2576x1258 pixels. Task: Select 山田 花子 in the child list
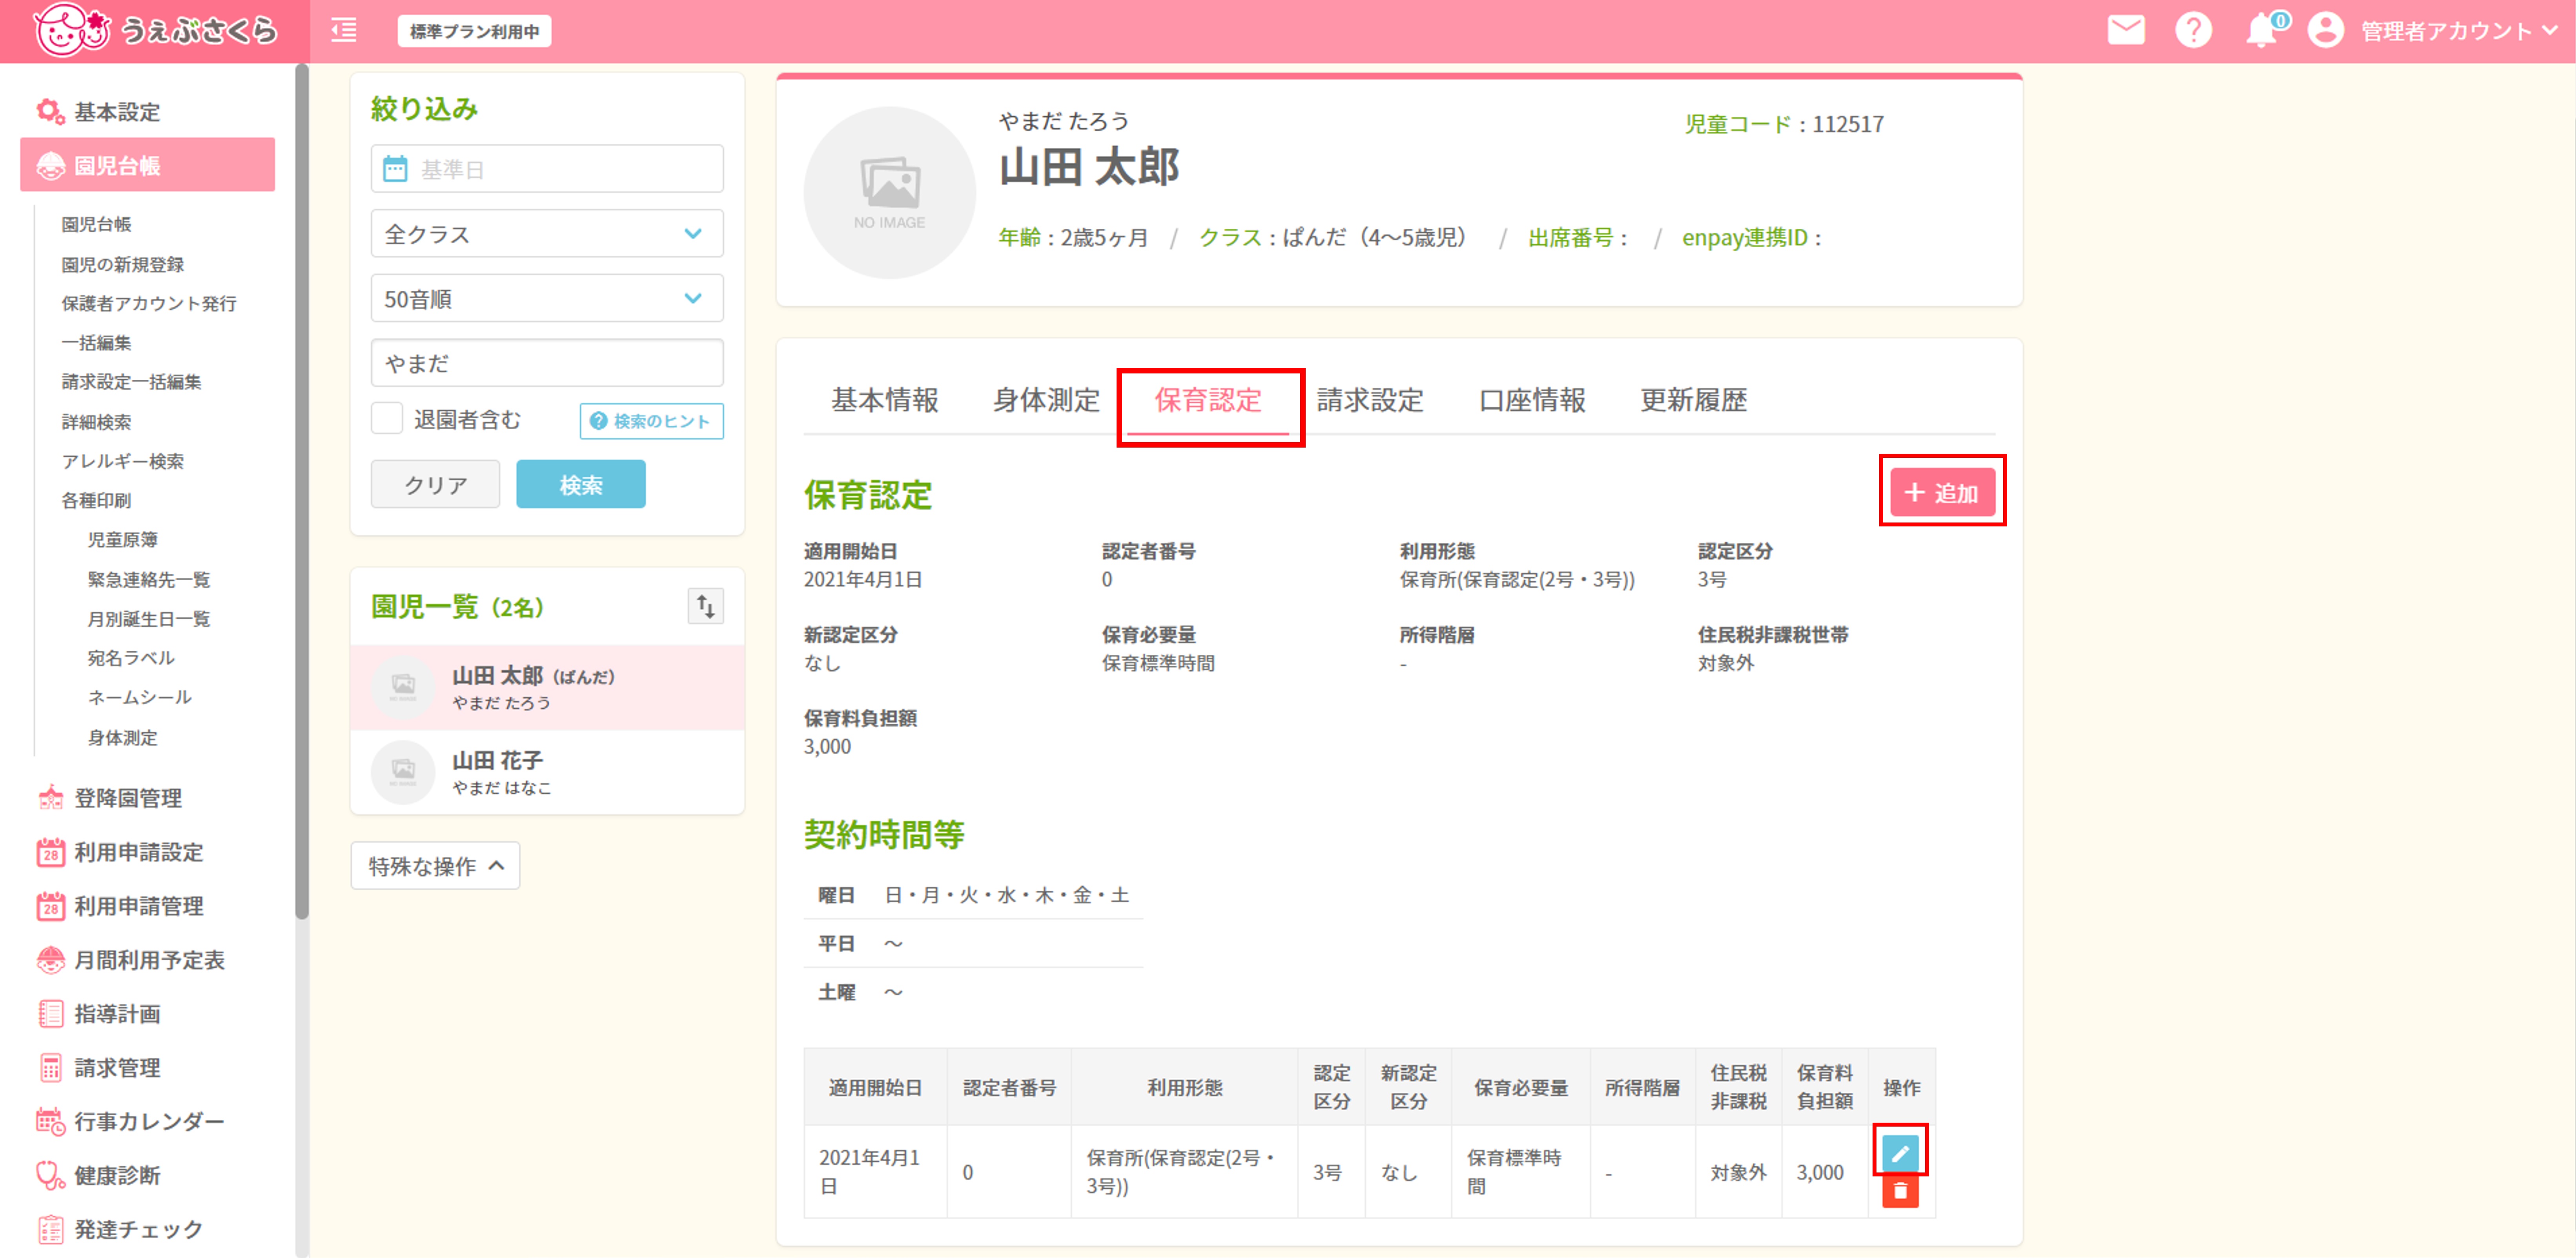pyautogui.click(x=547, y=772)
